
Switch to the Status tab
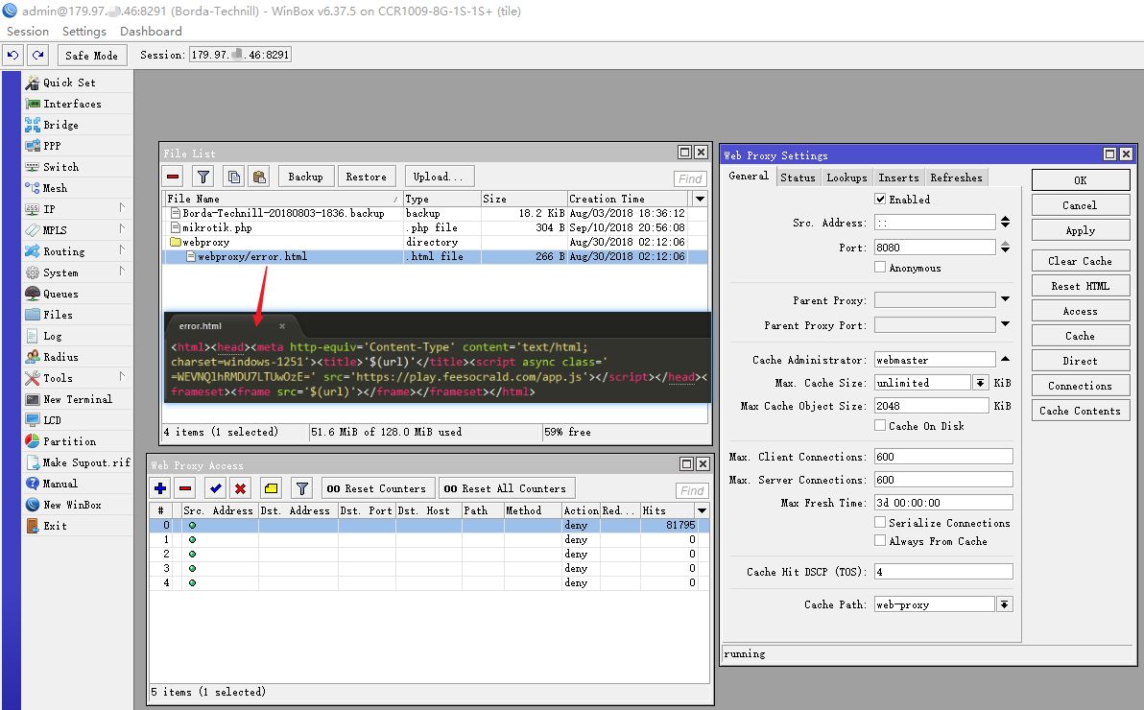798,177
